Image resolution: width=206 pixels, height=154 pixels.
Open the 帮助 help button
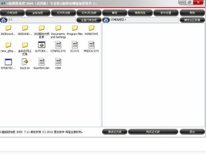click(x=192, y=13)
